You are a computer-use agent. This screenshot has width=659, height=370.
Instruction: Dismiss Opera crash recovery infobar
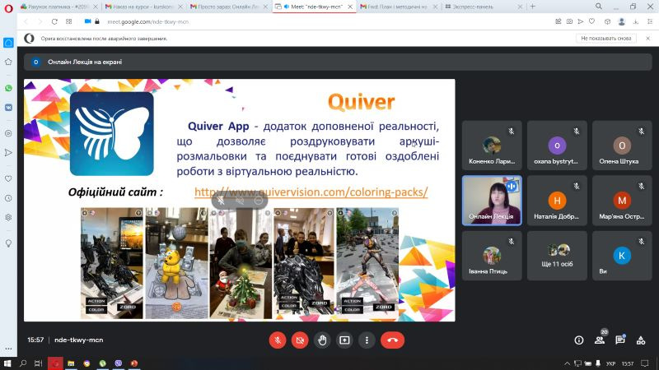point(647,38)
